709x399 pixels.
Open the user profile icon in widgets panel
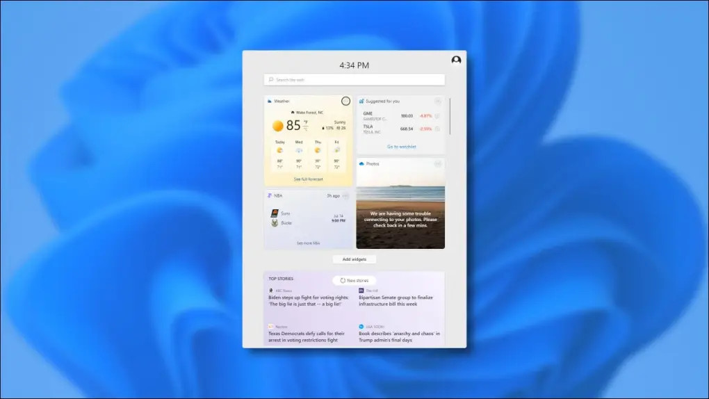click(x=456, y=60)
